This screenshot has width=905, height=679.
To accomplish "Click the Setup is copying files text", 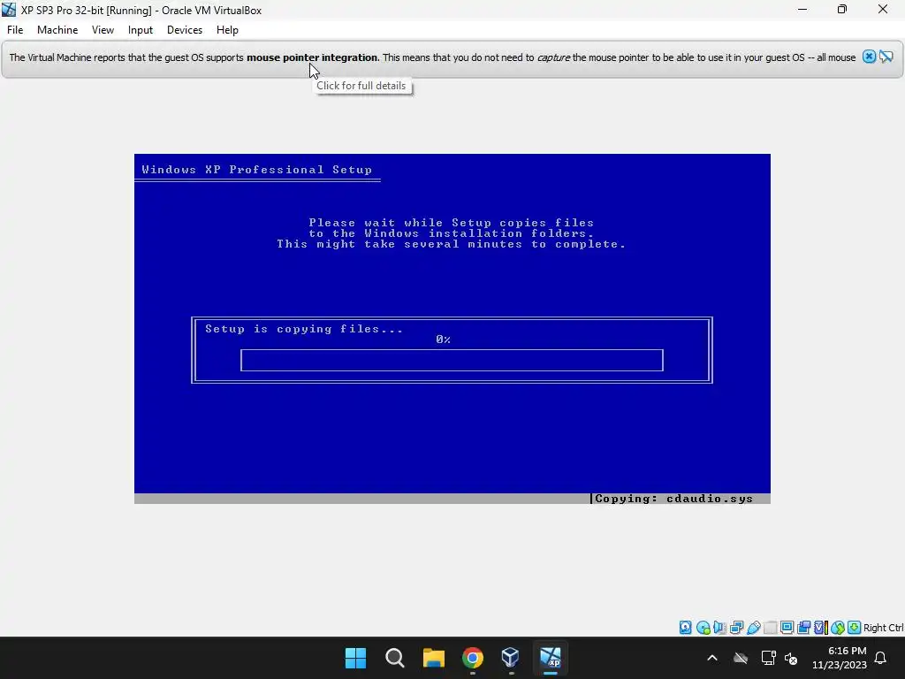I will [304, 329].
